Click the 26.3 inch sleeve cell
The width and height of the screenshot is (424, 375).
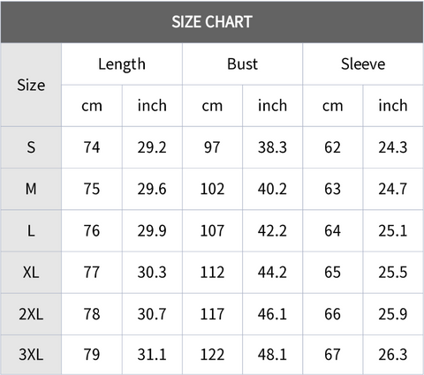(x=393, y=355)
